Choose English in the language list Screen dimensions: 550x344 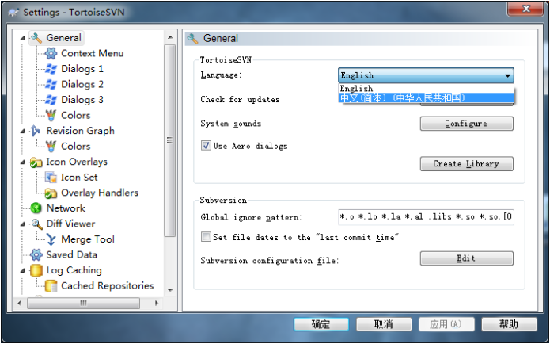click(x=426, y=89)
